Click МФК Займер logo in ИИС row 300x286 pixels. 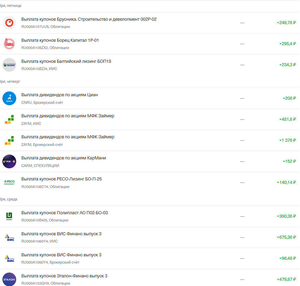(9, 119)
